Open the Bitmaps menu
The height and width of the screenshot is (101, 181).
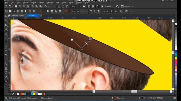[x=50, y=3]
